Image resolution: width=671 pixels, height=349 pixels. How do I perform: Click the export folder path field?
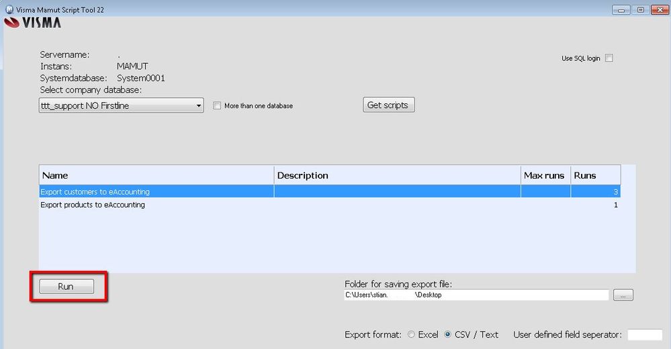(x=476, y=295)
